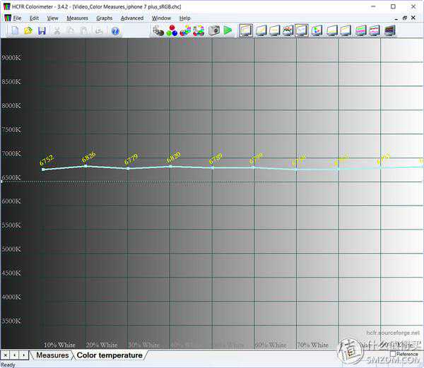
Task: Open the Advanced menu
Action: point(131,18)
